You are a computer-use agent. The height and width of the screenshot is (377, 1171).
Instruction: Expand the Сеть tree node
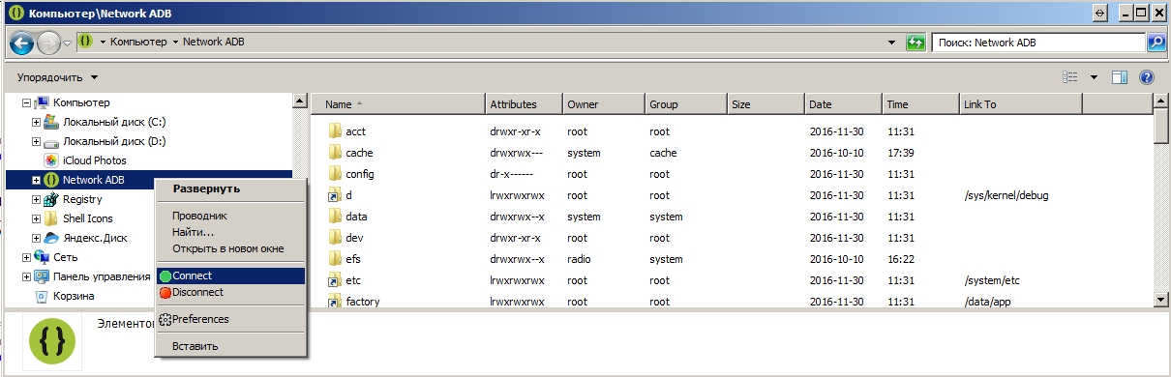26,257
